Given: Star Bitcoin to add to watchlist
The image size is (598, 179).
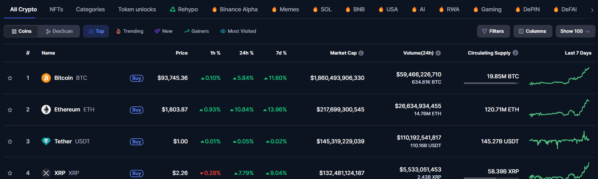Looking at the screenshot, I should [x=10, y=78].
